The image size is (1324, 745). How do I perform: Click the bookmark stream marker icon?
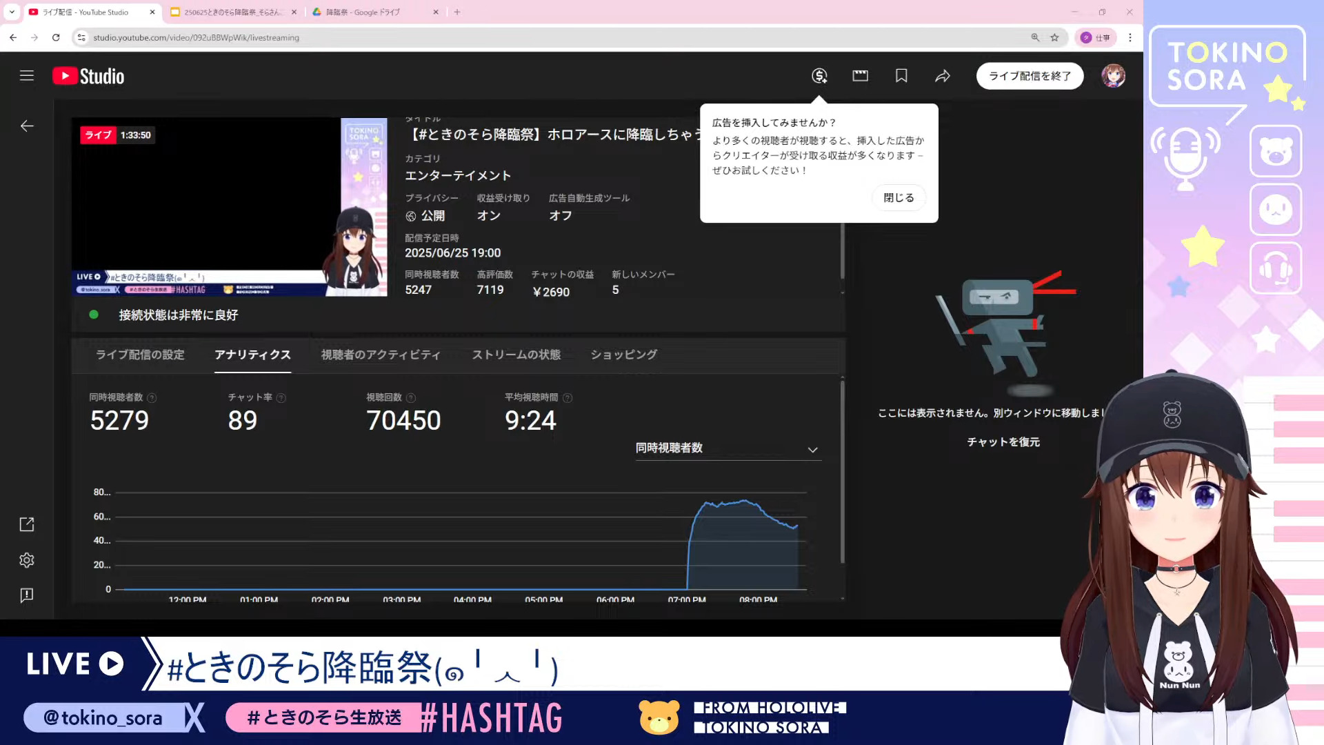click(901, 76)
